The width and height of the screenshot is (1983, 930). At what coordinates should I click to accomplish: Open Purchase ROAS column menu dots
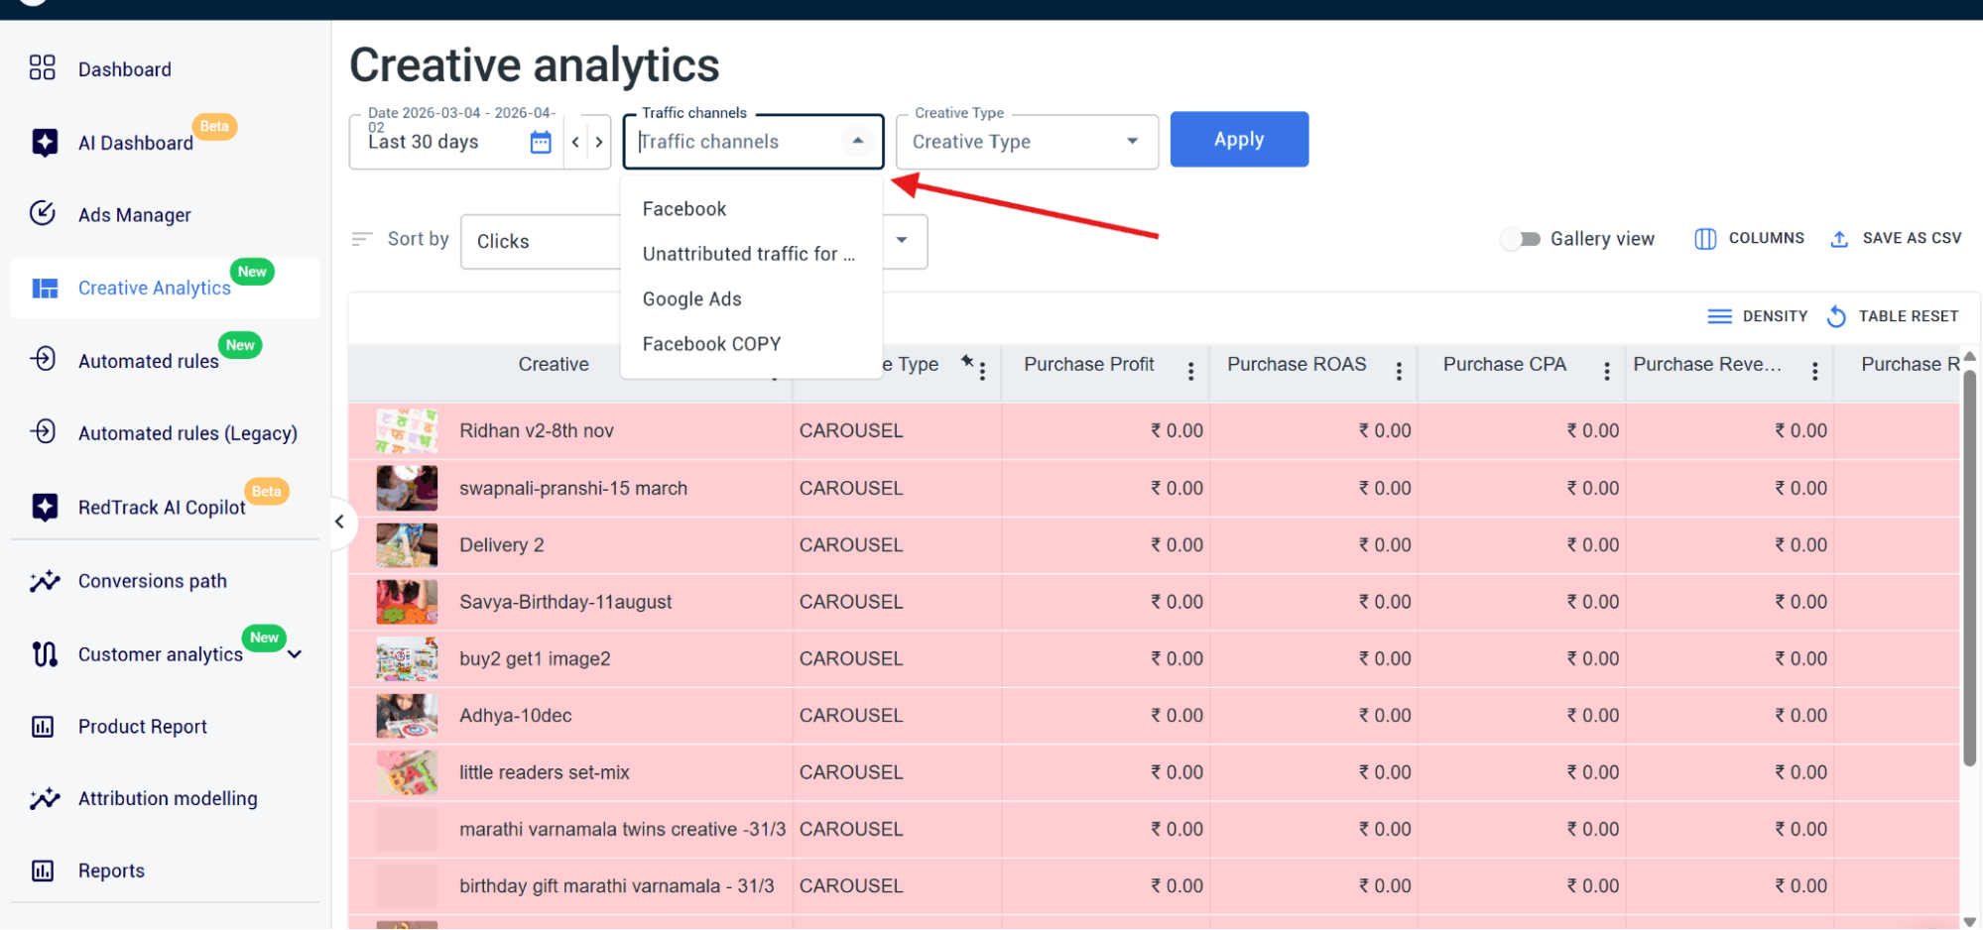tap(1399, 371)
